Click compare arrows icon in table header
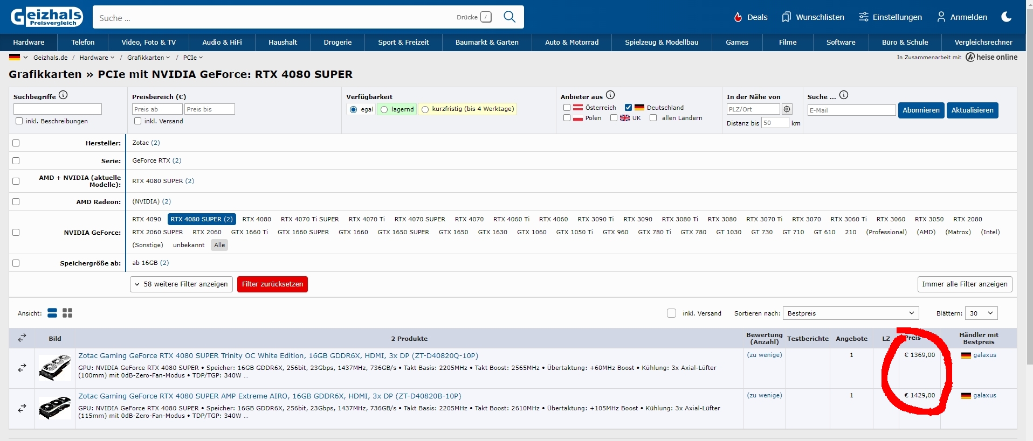Image resolution: width=1033 pixels, height=441 pixels. tap(22, 338)
